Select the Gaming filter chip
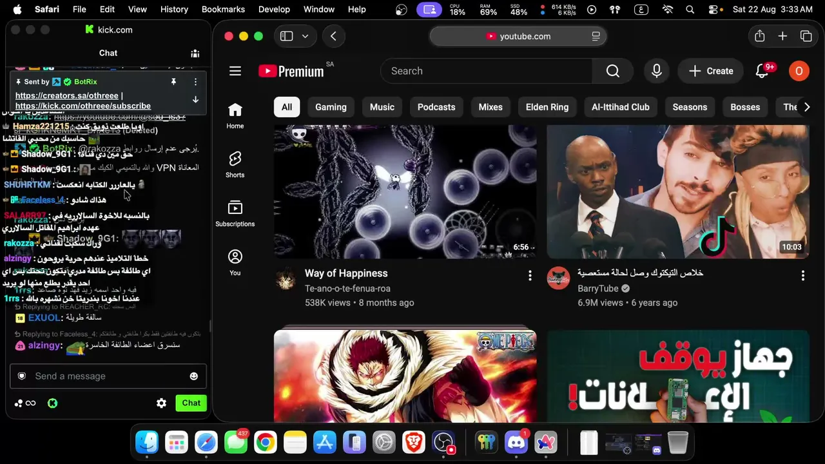The image size is (825, 464). pyautogui.click(x=331, y=107)
